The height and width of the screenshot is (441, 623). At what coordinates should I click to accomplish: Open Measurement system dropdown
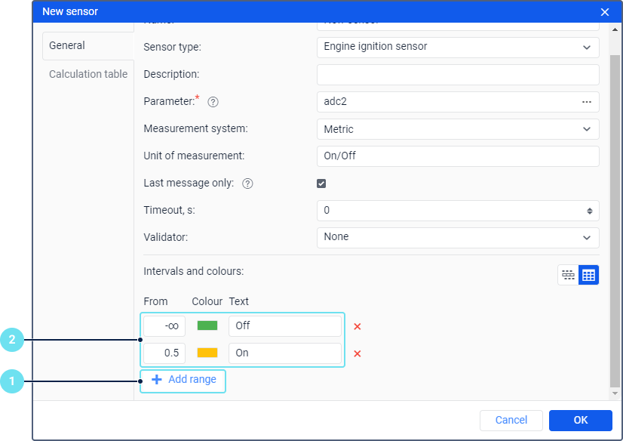[x=458, y=129]
